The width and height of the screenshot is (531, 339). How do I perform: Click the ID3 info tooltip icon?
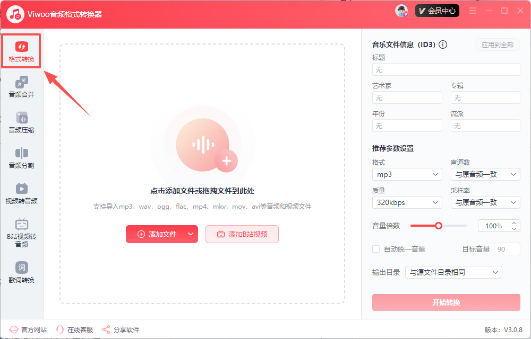tap(443, 44)
